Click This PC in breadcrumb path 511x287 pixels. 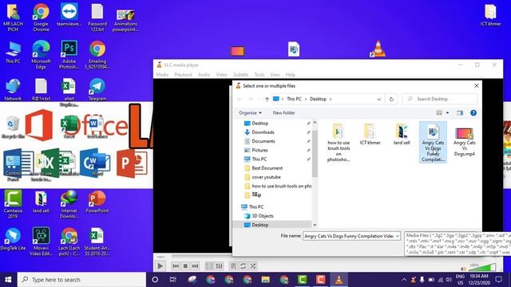(x=294, y=99)
